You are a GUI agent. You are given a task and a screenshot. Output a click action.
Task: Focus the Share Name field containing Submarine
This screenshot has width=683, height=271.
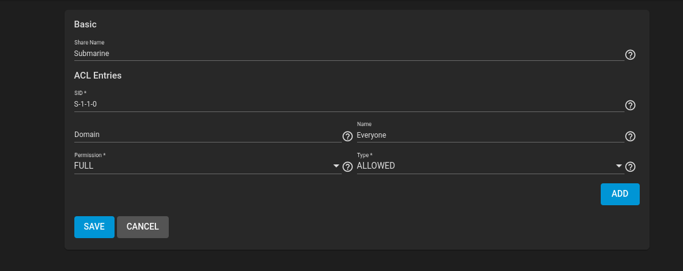tap(349, 54)
